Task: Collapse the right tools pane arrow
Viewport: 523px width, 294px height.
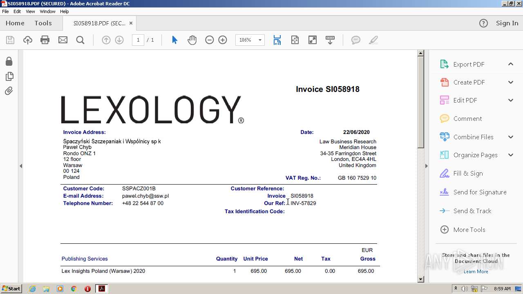Action: click(x=427, y=166)
